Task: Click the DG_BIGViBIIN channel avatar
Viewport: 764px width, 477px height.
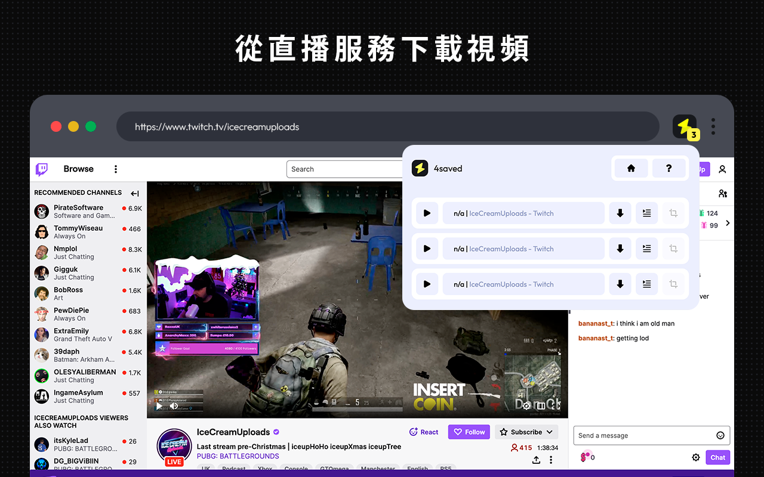Action: pos(42,465)
